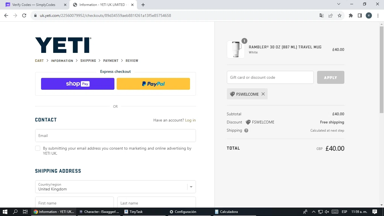Show hidden system tray icons

coord(314,212)
